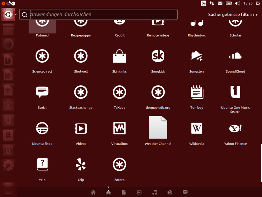
Task: Switch to the Home lens tab
Action: tap(93, 192)
